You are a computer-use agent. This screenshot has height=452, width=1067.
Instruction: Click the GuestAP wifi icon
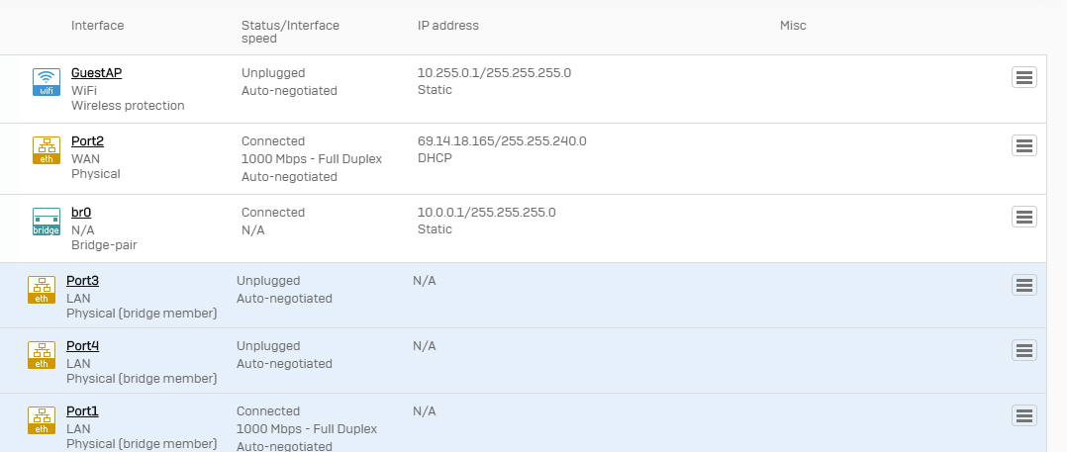tap(47, 82)
